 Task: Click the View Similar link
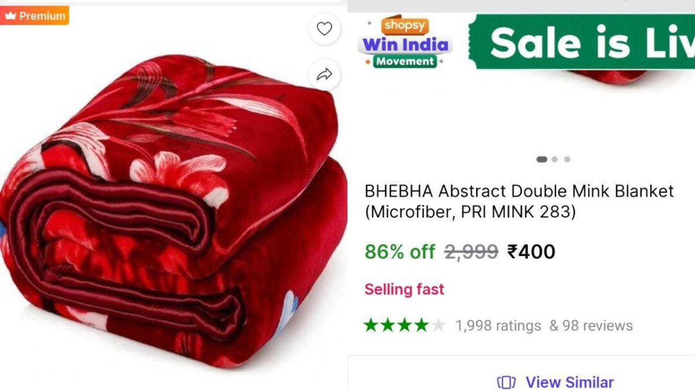point(569,382)
